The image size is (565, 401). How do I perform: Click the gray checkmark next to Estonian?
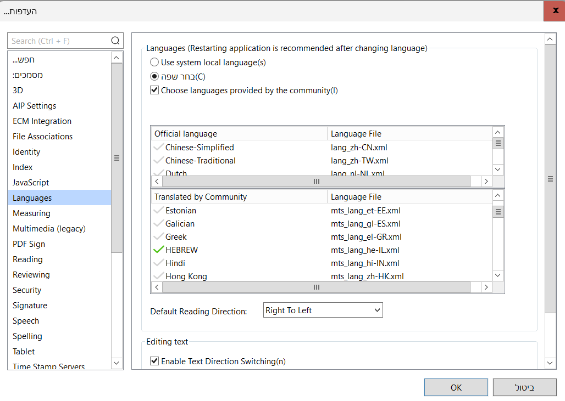158,210
